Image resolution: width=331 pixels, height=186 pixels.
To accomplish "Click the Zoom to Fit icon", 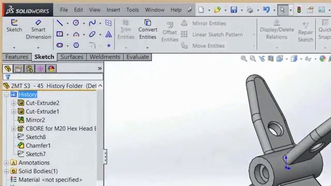I will click(x=244, y=58).
